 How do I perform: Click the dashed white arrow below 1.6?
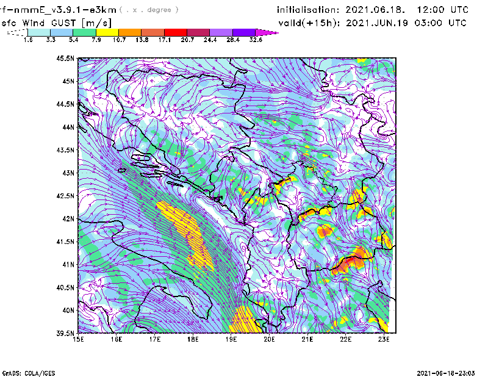click(x=17, y=32)
